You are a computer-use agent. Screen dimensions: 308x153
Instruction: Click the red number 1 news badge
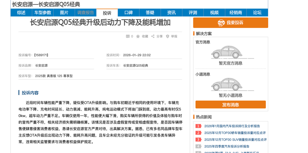click(198, 126)
